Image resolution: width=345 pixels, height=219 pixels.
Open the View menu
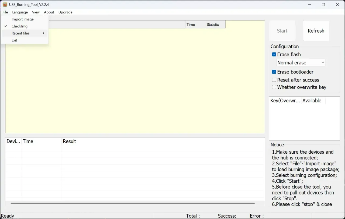point(36,12)
